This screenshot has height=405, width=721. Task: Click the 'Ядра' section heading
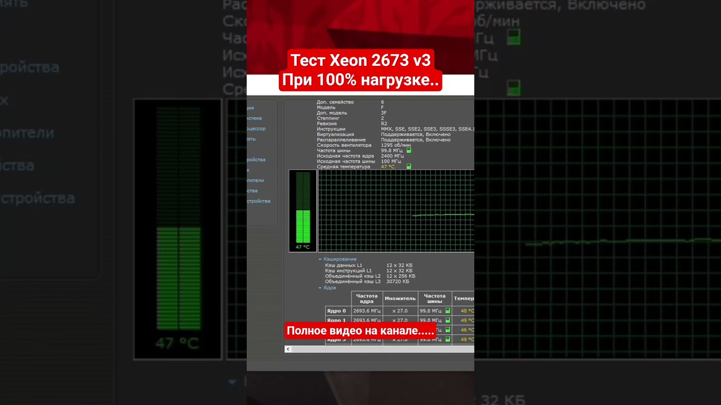point(330,287)
